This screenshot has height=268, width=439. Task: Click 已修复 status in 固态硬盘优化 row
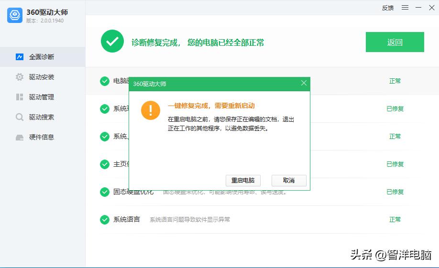point(395,192)
